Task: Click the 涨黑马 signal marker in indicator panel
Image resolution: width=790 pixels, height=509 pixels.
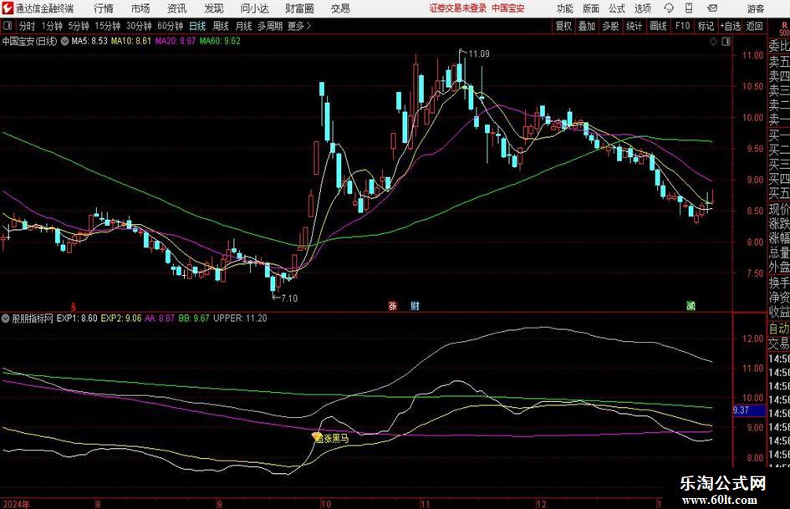Action: tap(330, 439)
